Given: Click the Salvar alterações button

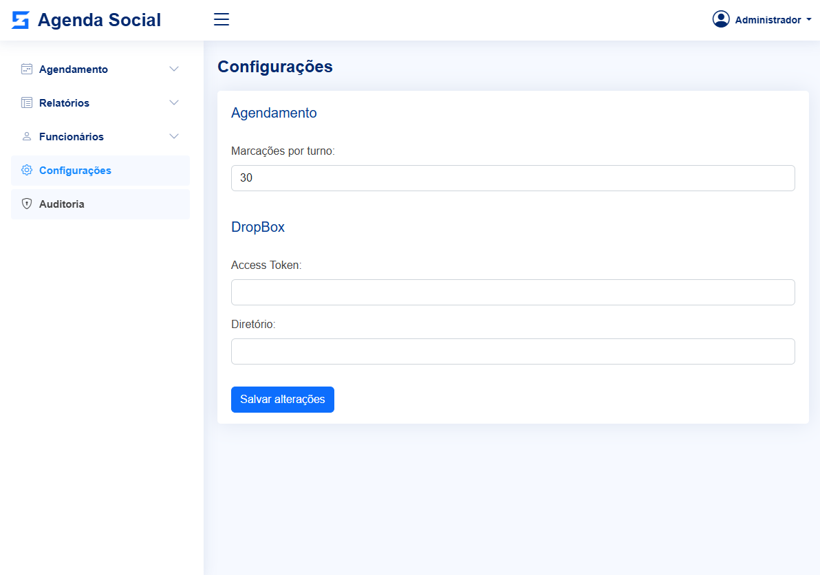Looking at the screenshot, I should [x=283, y=400].
